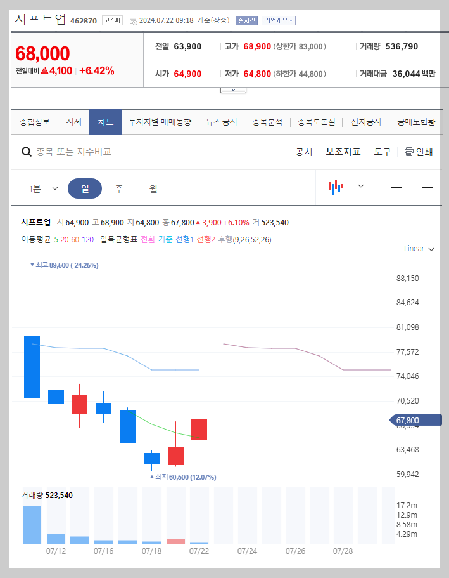
Task: Click the 도구 tools option
Action: pyautogui.click(x=382, y=152)
